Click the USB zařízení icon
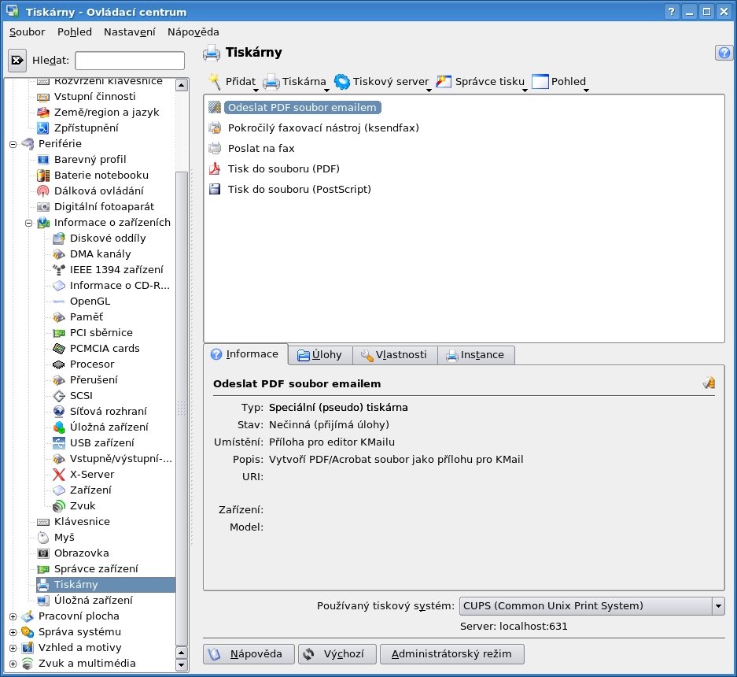This screenshot has height=677, width=737. 59,442
